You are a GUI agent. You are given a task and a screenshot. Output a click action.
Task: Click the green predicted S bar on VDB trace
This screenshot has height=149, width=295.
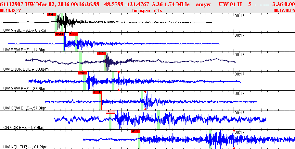pos(159,120)
